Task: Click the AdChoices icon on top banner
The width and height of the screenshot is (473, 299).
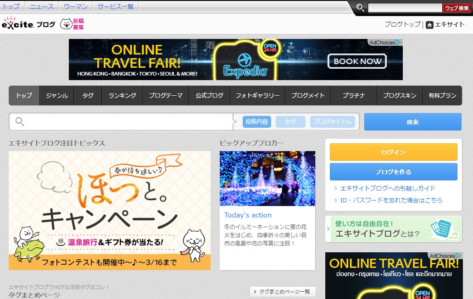Action: point(399,43)
